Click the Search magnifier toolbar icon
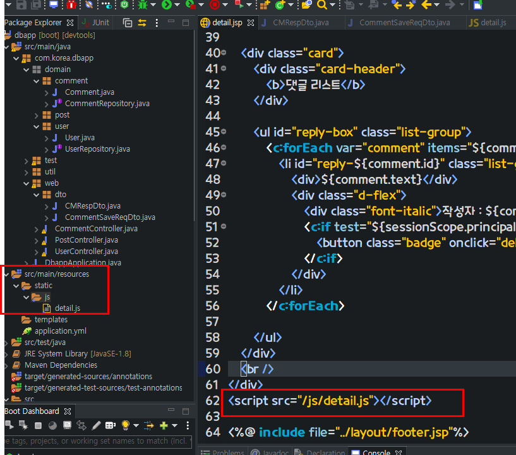Viewport: 516px width, 455px height. [322, 4]
